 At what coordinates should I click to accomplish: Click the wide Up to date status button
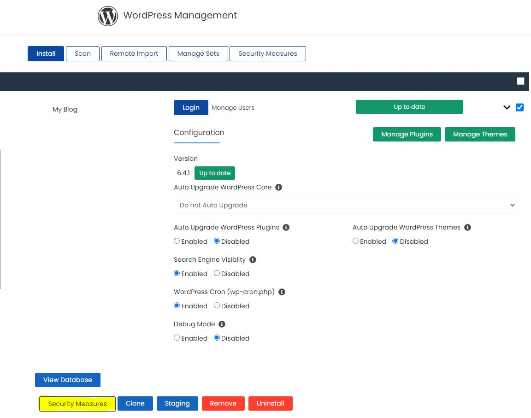(x=409, y=107)
